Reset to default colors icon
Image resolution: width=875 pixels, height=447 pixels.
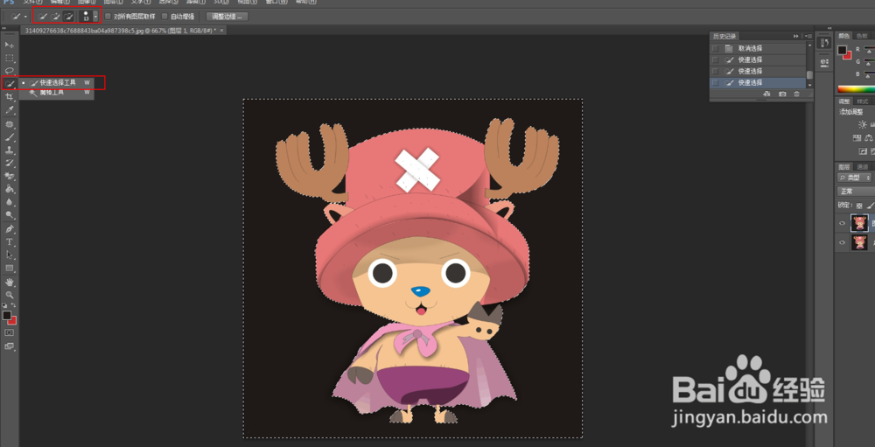tap(4, 305)
